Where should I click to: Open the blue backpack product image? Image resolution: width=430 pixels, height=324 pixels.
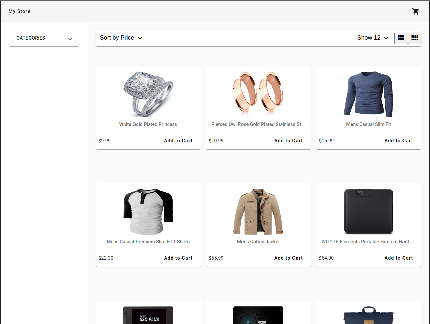point(369,315)
